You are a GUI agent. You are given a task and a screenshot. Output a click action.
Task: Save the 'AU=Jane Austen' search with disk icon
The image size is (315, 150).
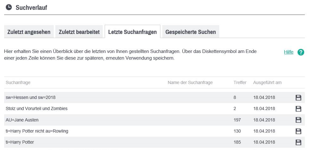[298, 120]
